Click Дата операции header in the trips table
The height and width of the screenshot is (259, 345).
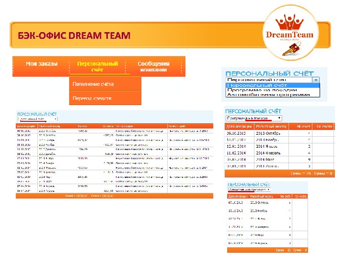click(x=239, y=127)
